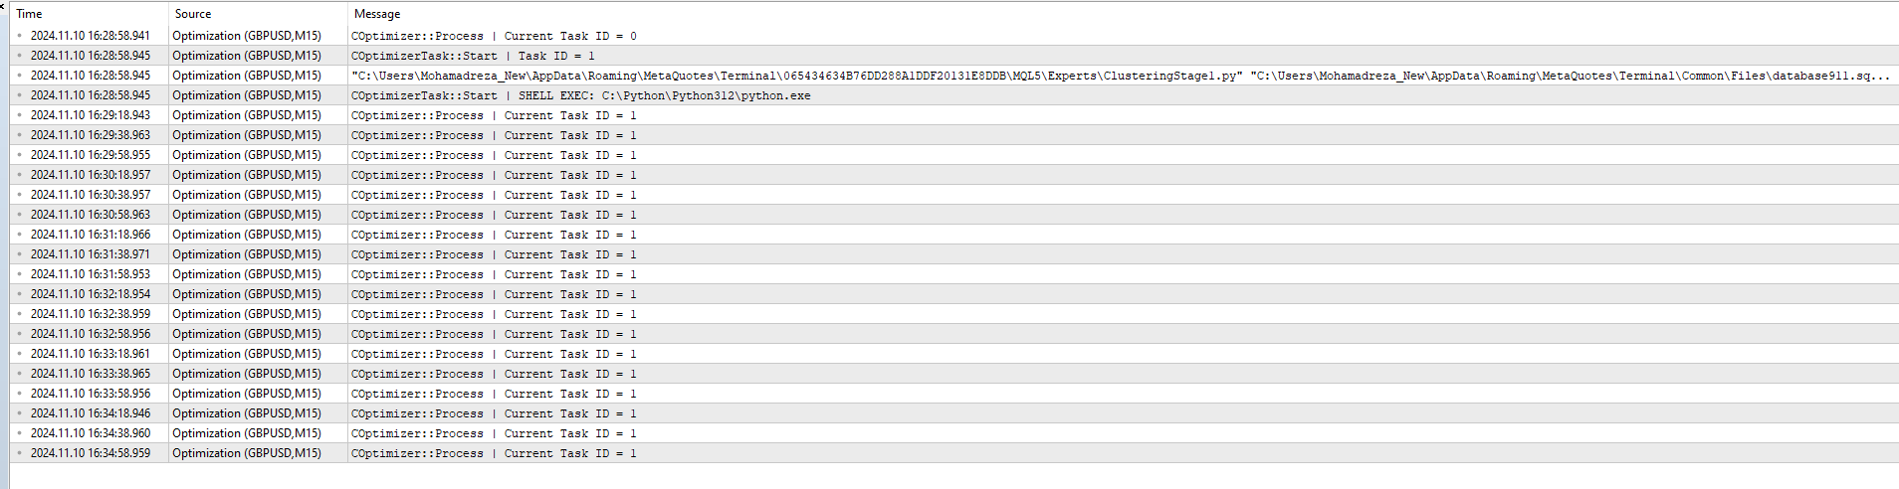Select the ClusteringStage1.py path log line

click(x=1120, y=76)
